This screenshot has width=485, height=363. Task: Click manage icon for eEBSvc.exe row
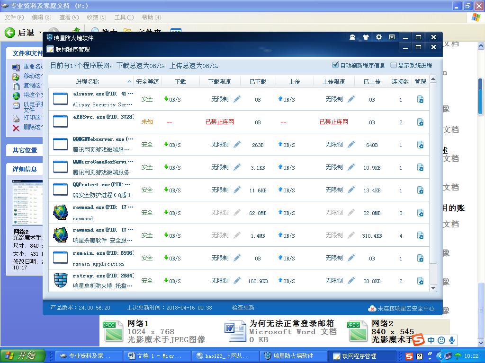420,122
